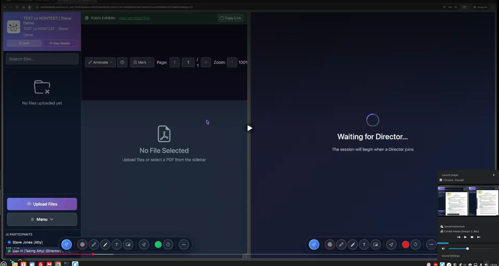Open the View admitted files link
499x266 pixels.
(x=134, y=18)
